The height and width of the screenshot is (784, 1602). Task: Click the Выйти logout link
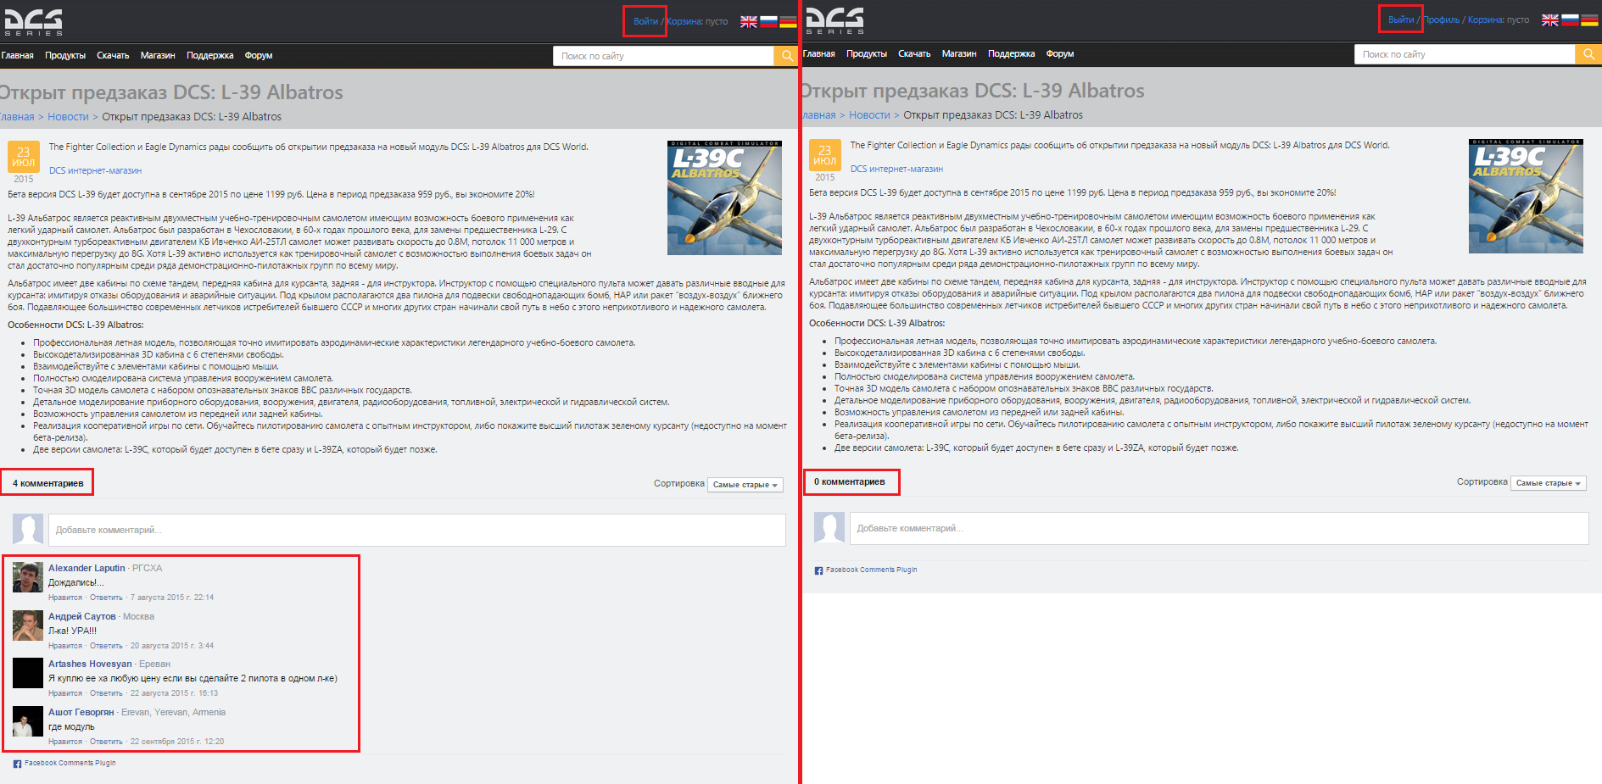tap(1401, 19)
